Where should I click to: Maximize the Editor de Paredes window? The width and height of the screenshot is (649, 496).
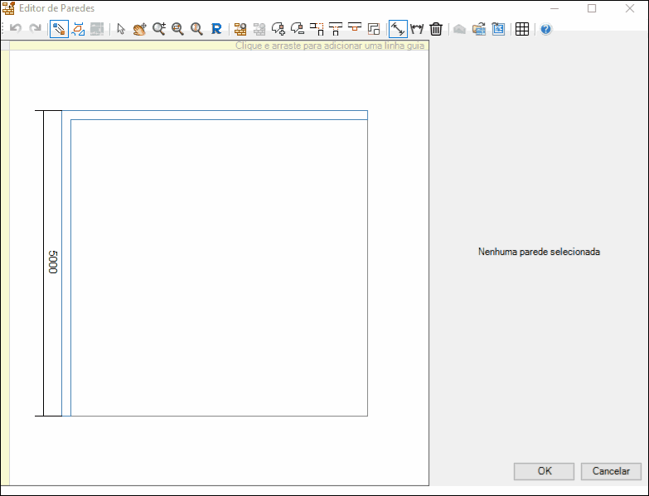[x=592, y=8]
